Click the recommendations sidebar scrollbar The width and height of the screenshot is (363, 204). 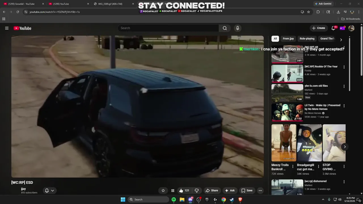(349, 64)
